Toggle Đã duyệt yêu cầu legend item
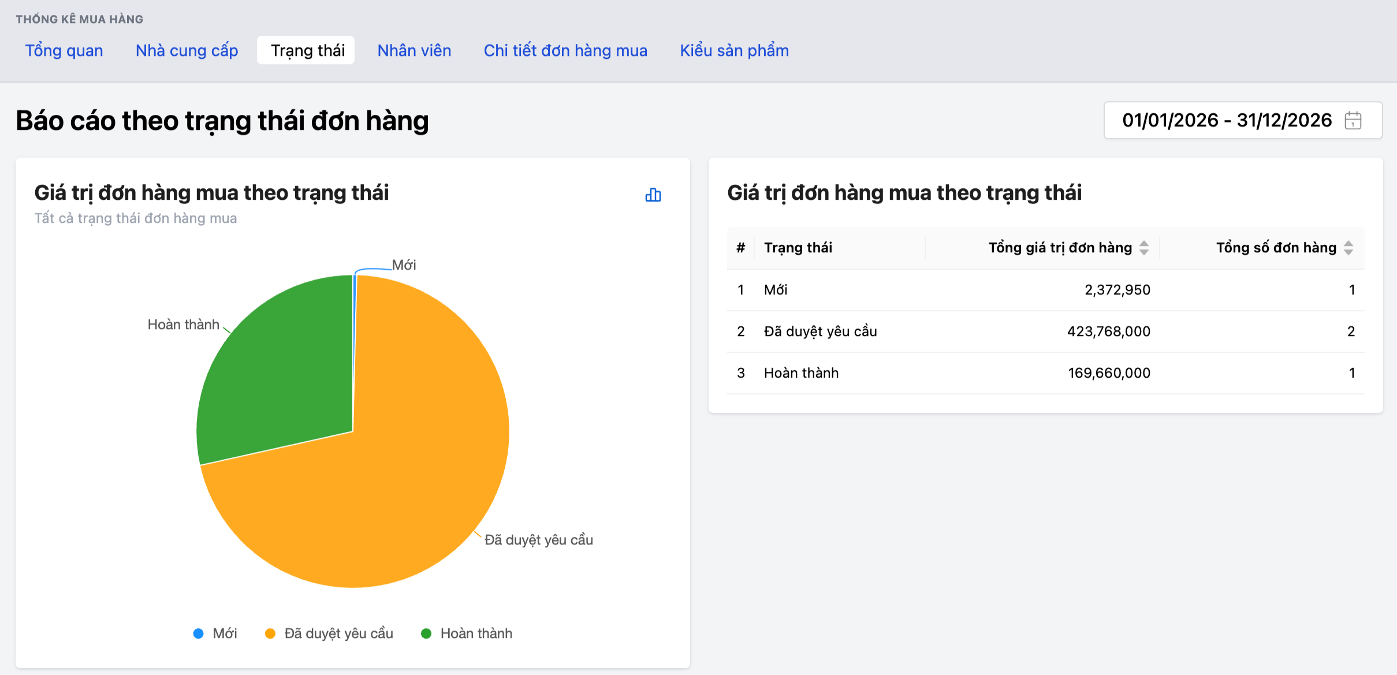1397x675 pixels. pyautogui.click(x=338, y=633)
